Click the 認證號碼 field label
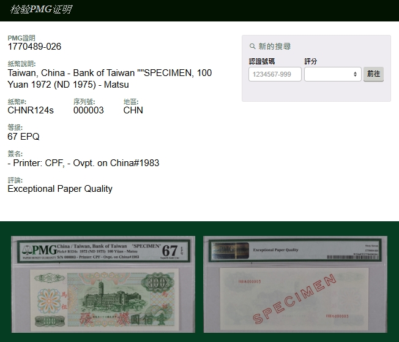399x342 pixels. [261, 61]
